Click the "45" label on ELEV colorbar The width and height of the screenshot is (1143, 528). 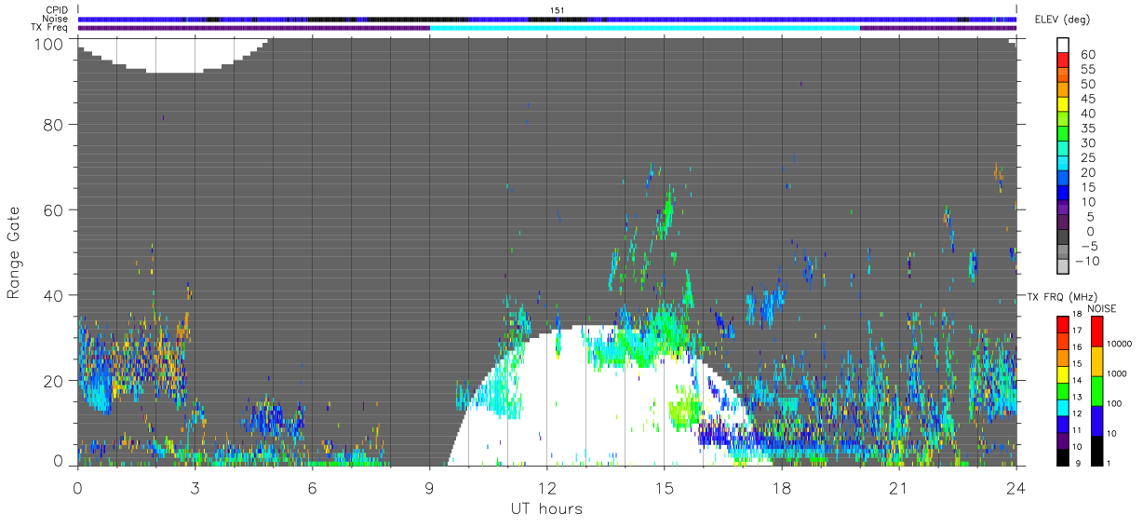tap(1087, 99)
